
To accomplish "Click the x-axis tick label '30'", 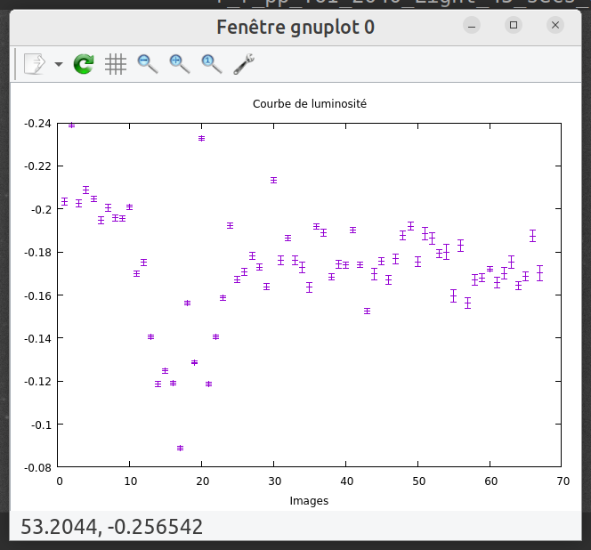I will [275, 481].
